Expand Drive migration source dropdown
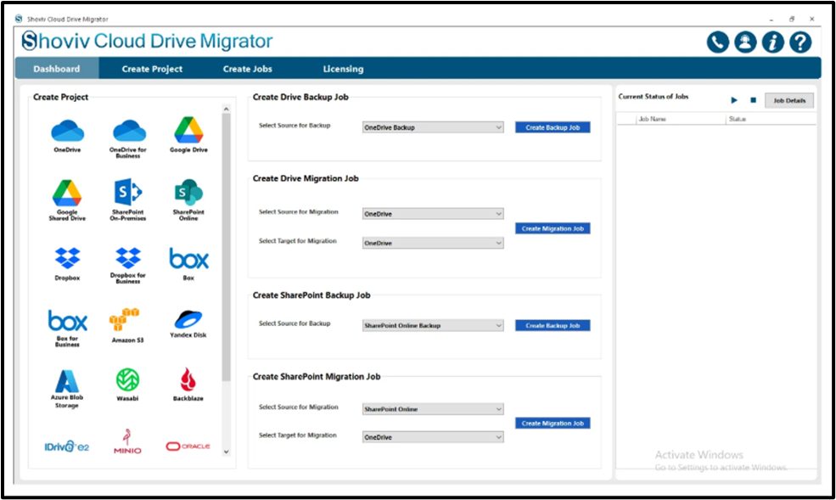Viewport: 836px width, 500px height. [x=433, y=214]
